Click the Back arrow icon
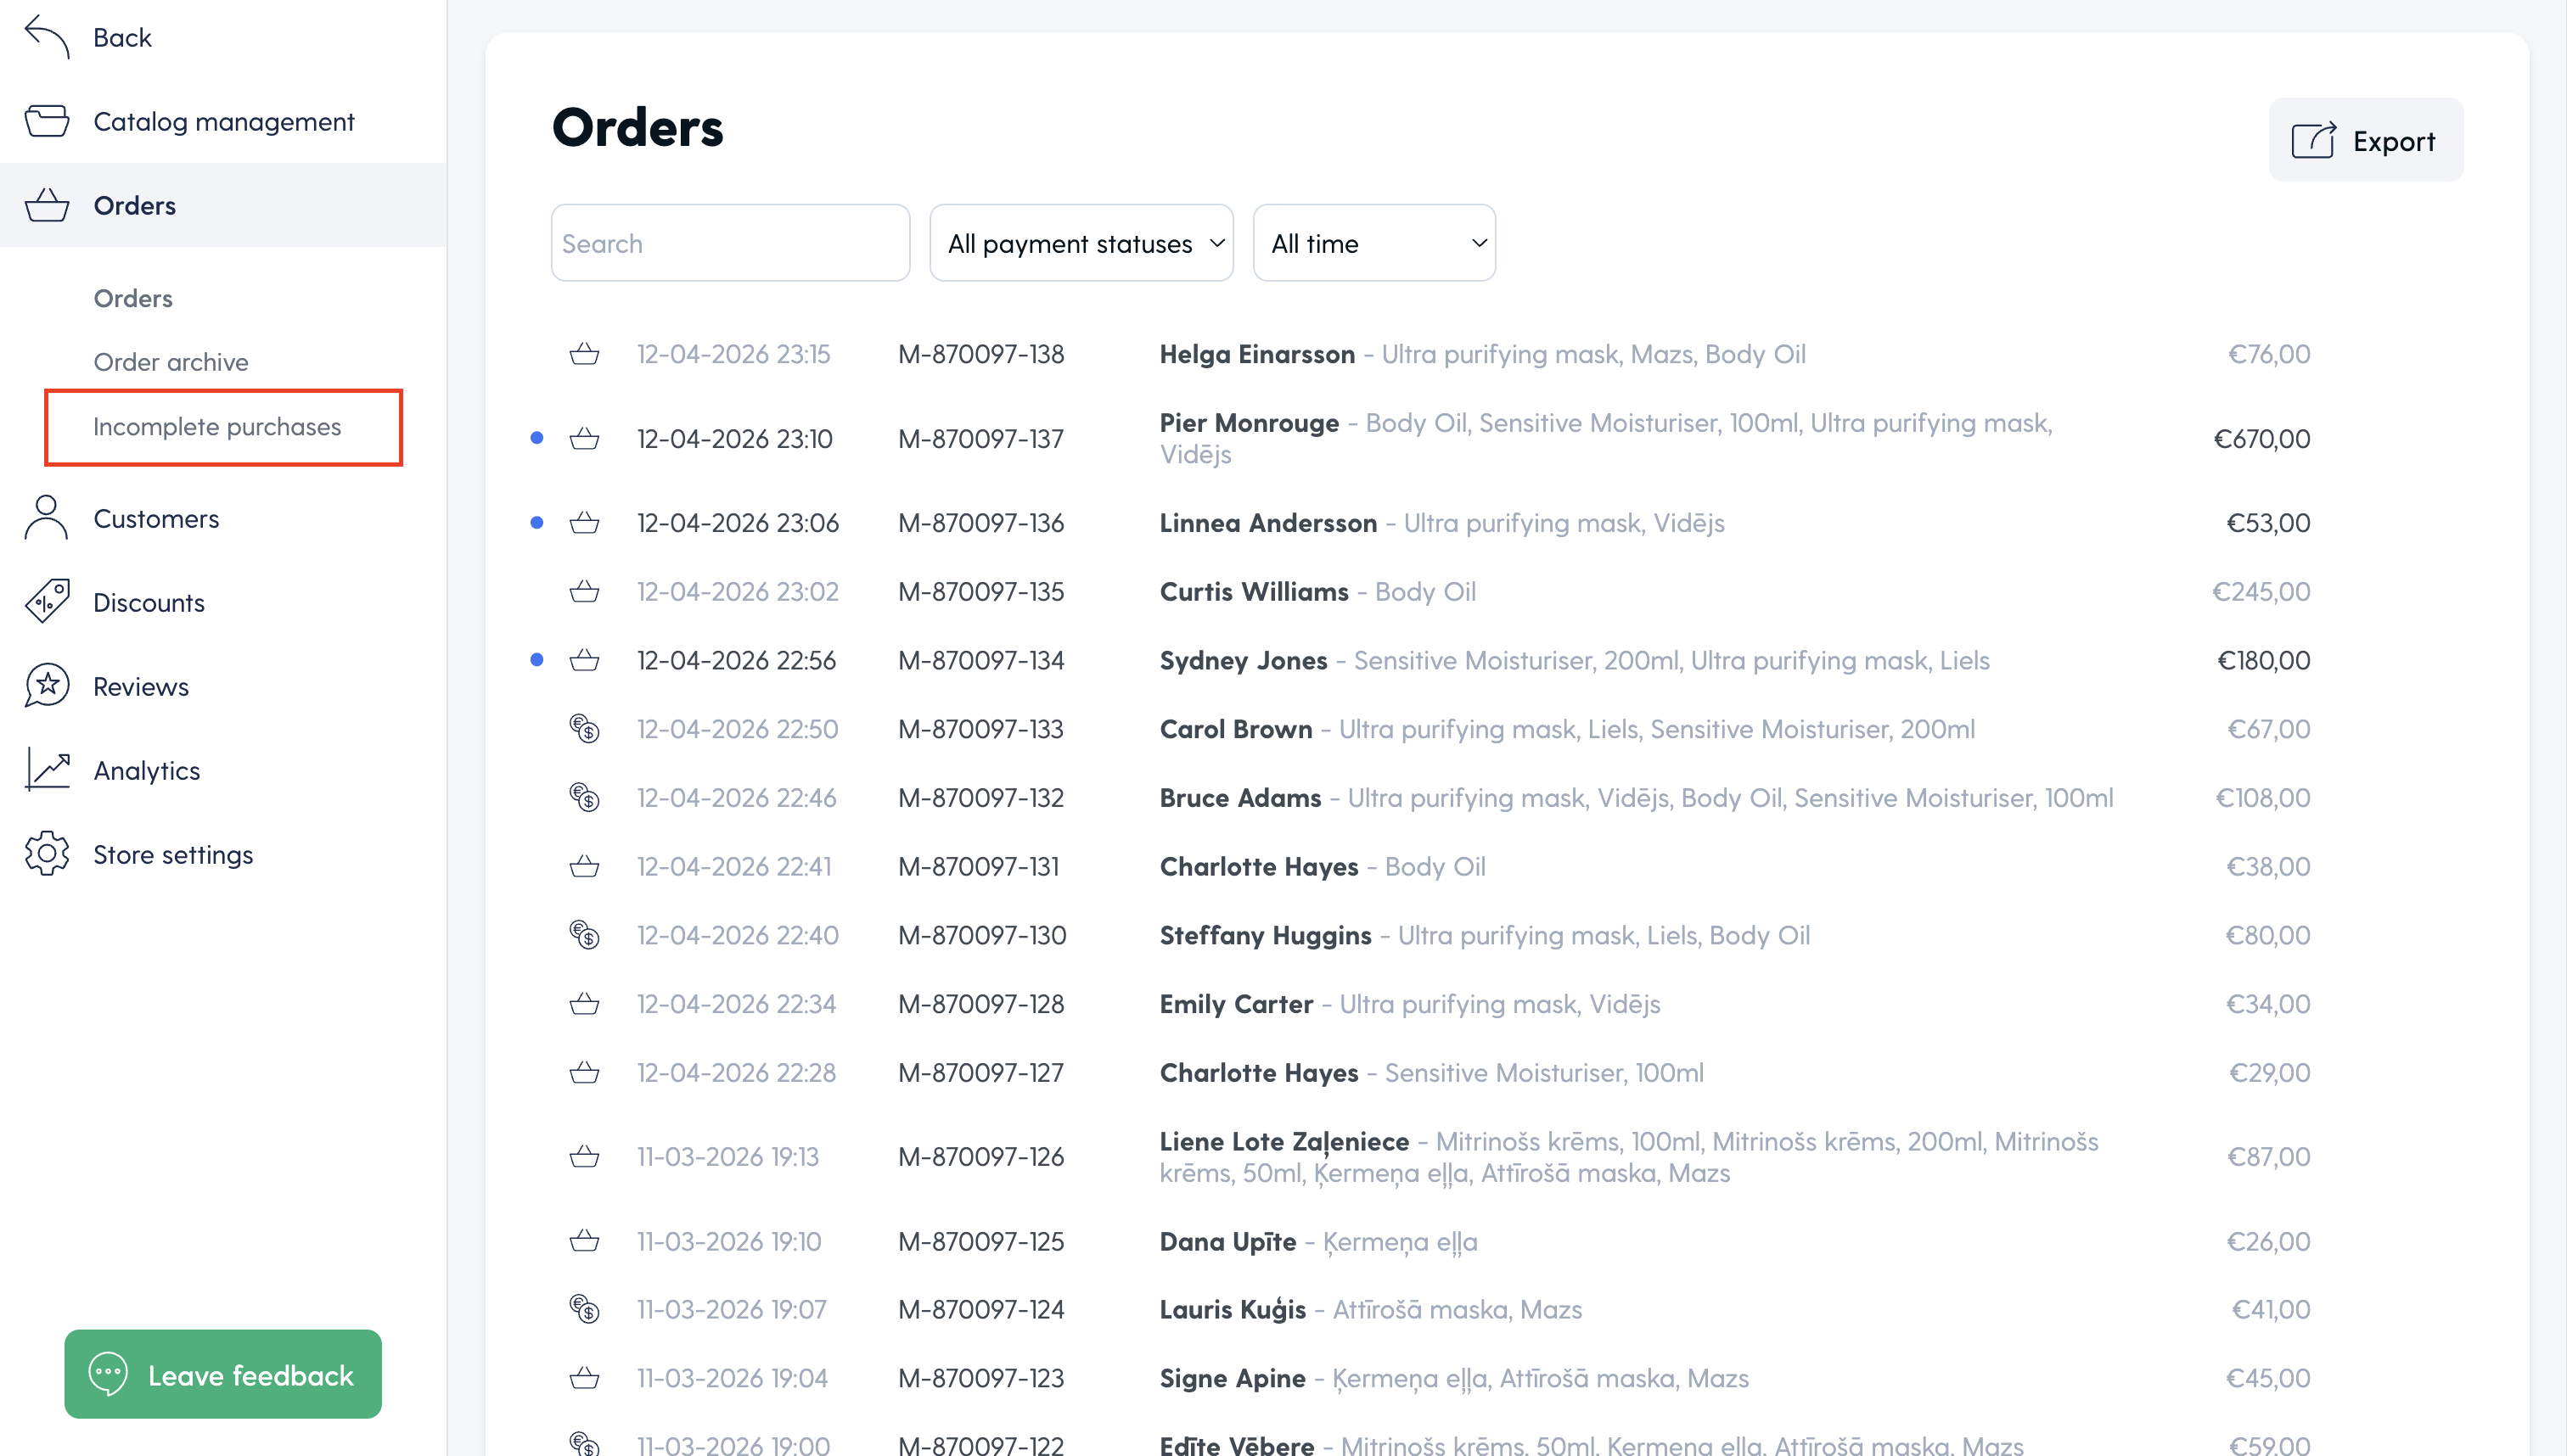Screen dimensions: 2567x1456 click(47, 37)
